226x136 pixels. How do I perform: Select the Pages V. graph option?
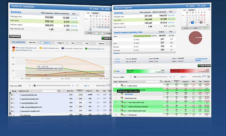(x=60, y=43)
